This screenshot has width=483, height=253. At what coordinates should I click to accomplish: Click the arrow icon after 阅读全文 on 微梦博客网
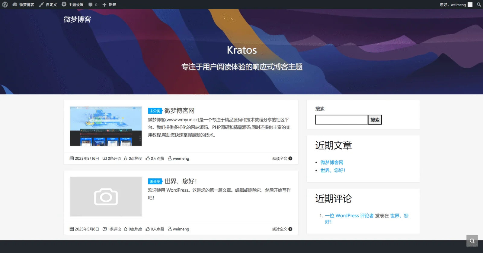(x=290, y=159)
